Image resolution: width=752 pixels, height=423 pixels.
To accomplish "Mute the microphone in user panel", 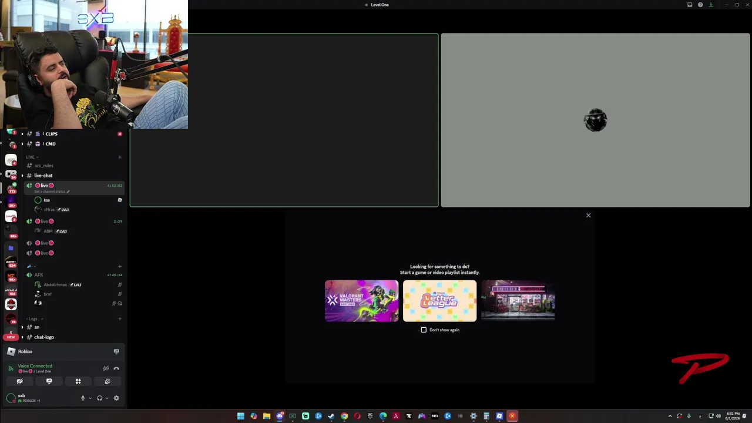I will [82, 398].
